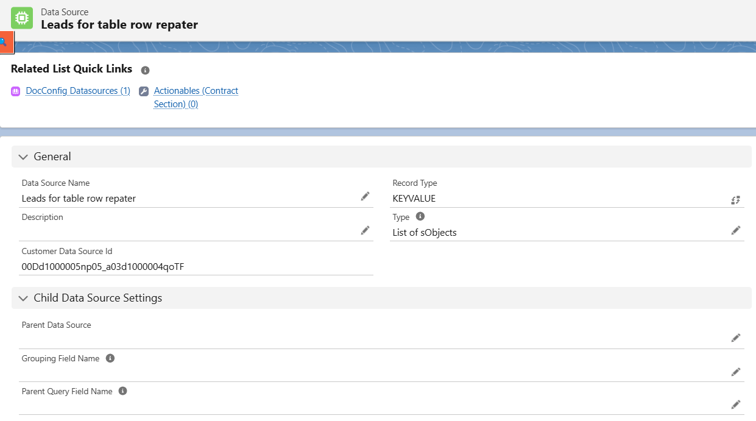Click the green Data Source header icon
This screenshot has height=421, width=756.
[x=22, y=18]
